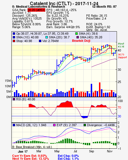Click the Discount: 125.26% value
Image resolution: width=128 pixels, height=160 pixels.
pos(25,16)
